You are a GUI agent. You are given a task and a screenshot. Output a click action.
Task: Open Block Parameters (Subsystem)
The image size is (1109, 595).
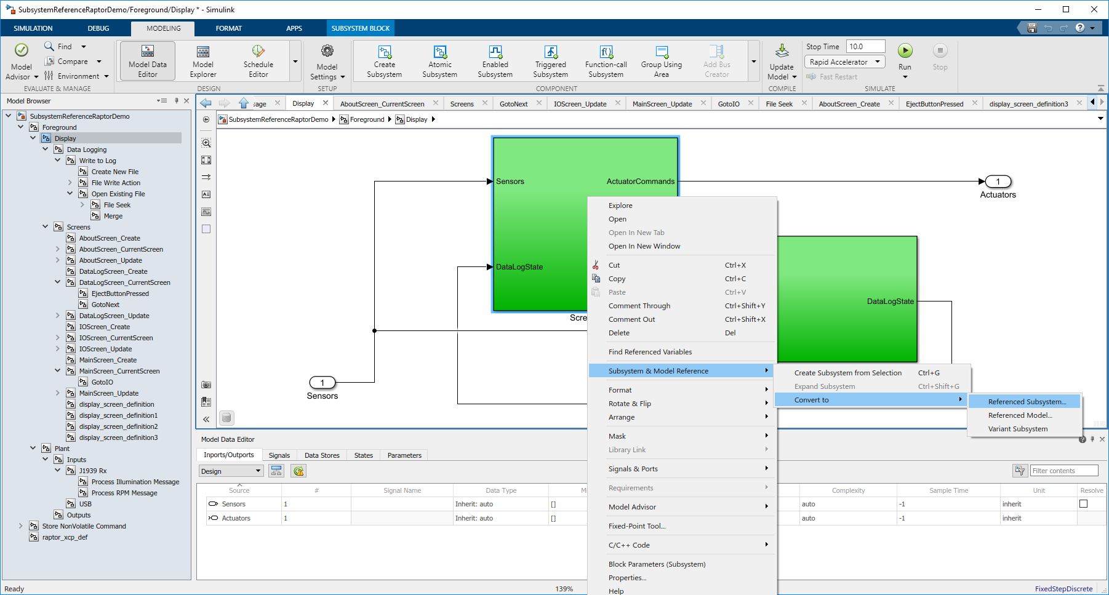click(681, 564)
